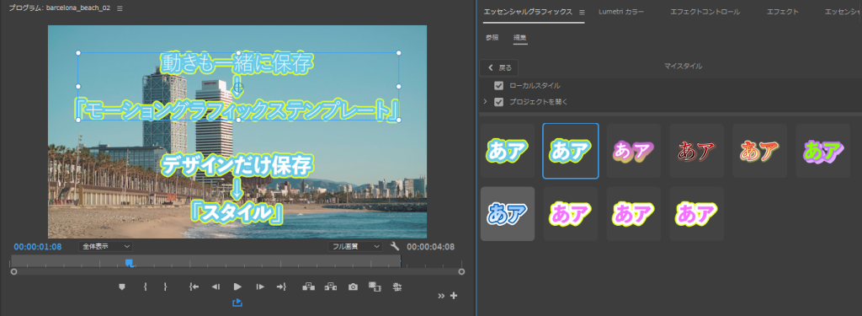The image size is (862, 316).
Task: Select the デザインだけ保存 text in monitor
Action: 237,164
